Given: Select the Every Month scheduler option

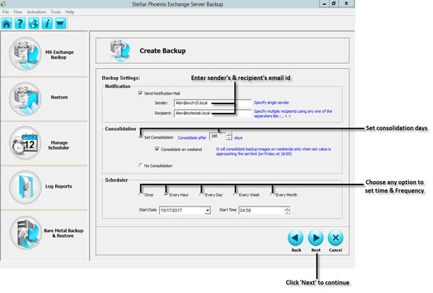Looking at the screenshot, I should (x=272, y=195).
